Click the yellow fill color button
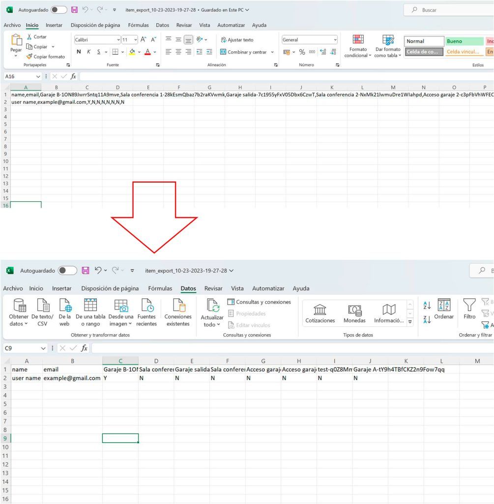This screenshot has height=504, width=494. pyautogui.click(x=132, y=52)
